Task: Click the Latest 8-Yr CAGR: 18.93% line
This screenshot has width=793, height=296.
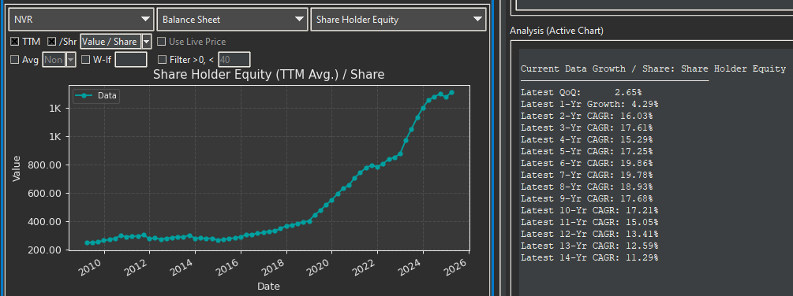Action: [x=586, y=187]
